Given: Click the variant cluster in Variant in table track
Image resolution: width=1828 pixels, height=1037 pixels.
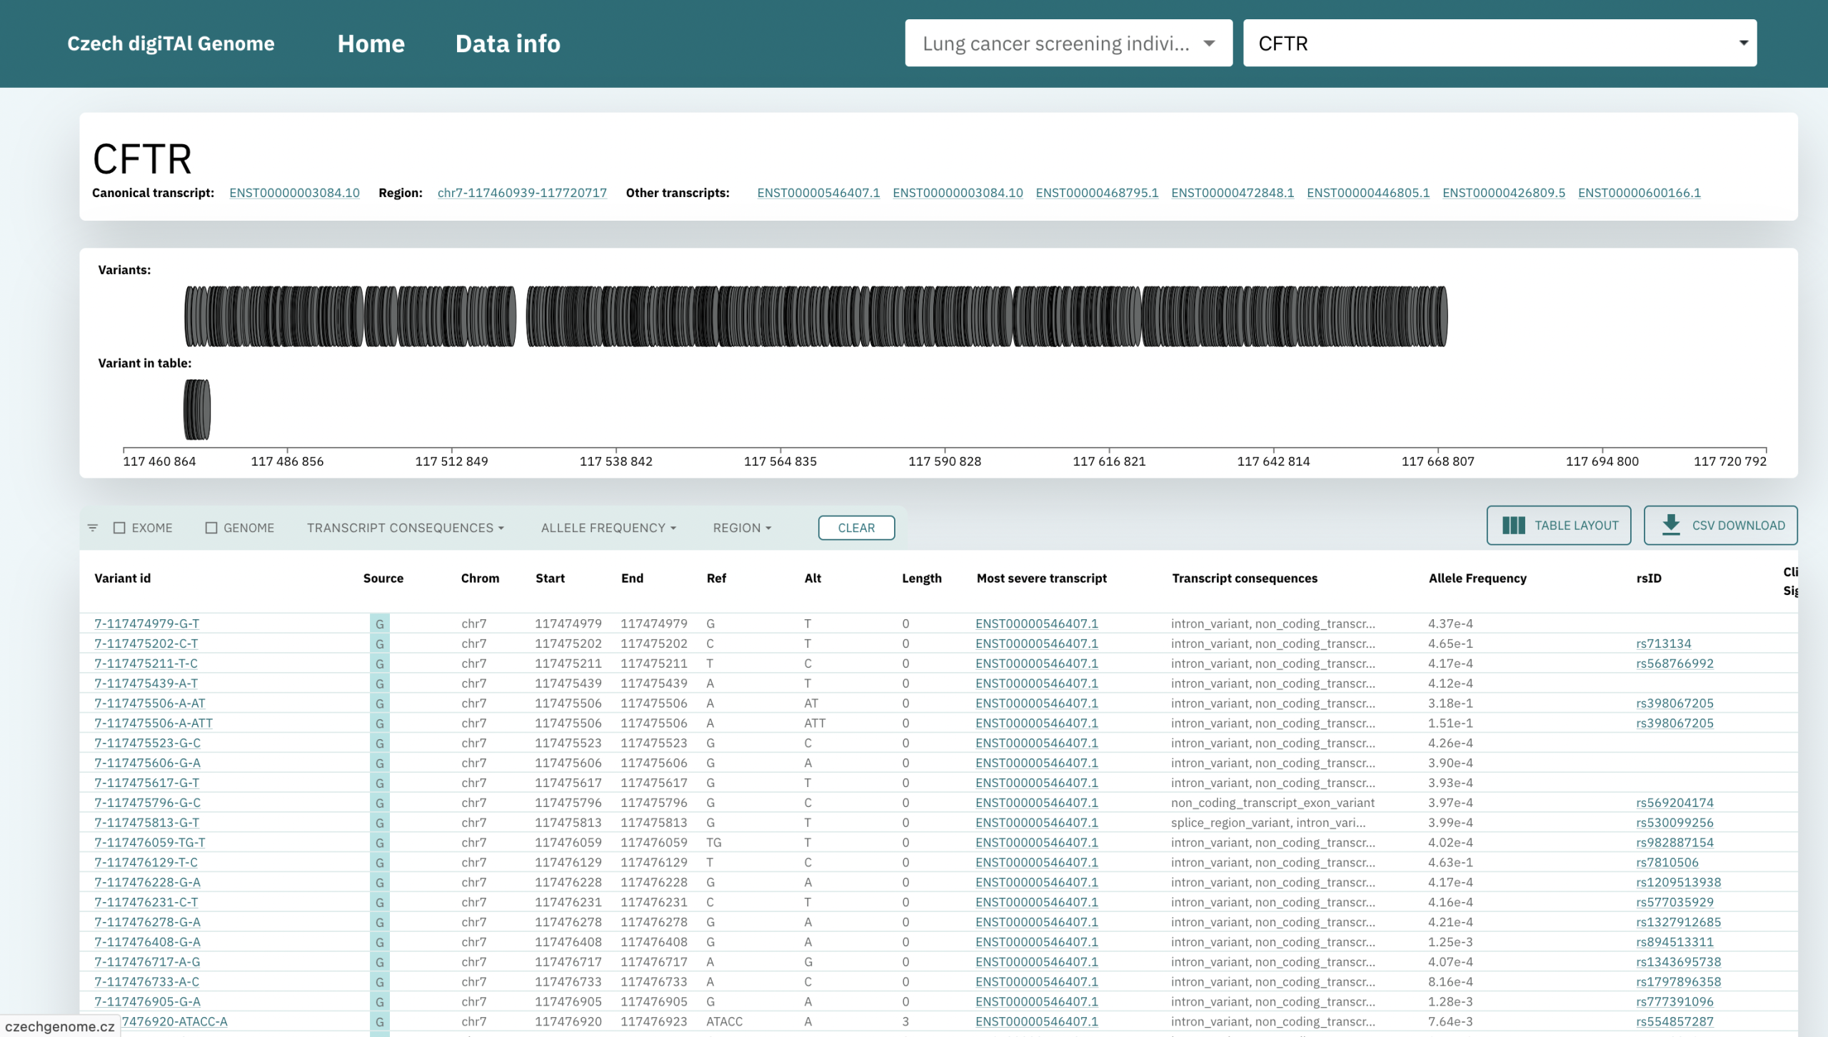Looking at the screenshot, I should click(197, 409).
